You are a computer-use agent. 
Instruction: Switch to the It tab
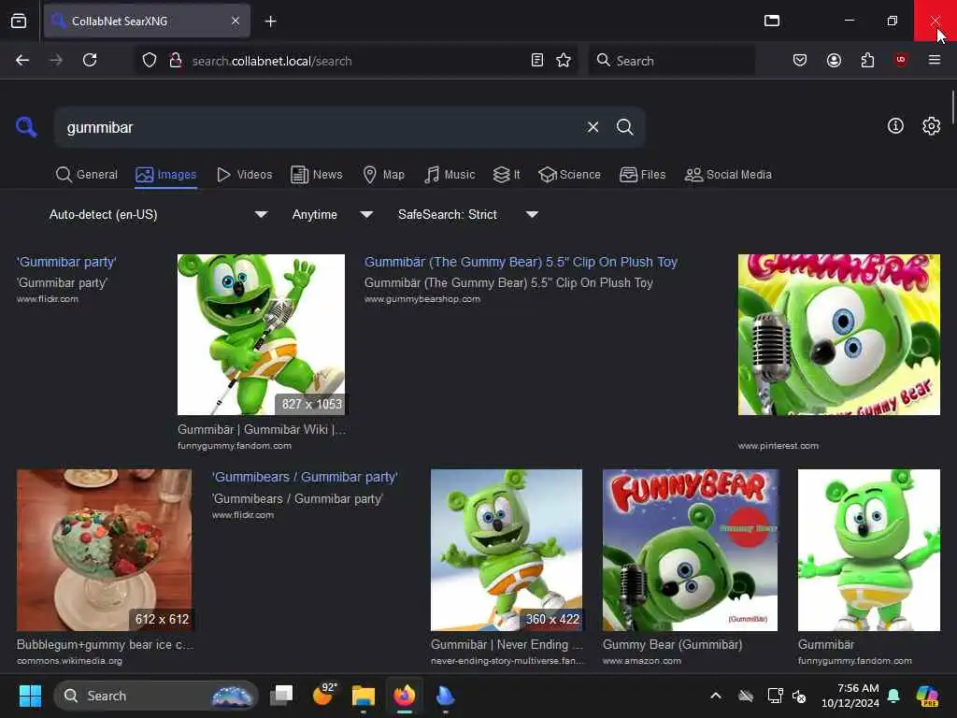(507, 175)
